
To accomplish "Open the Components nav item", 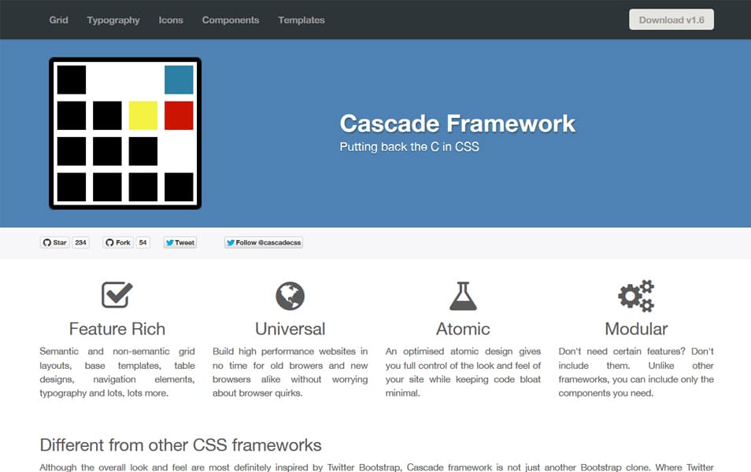I will (231, 20).
